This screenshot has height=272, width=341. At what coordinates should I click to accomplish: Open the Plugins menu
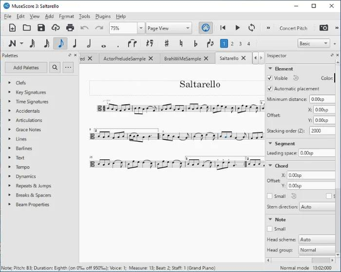pos(103,17)
